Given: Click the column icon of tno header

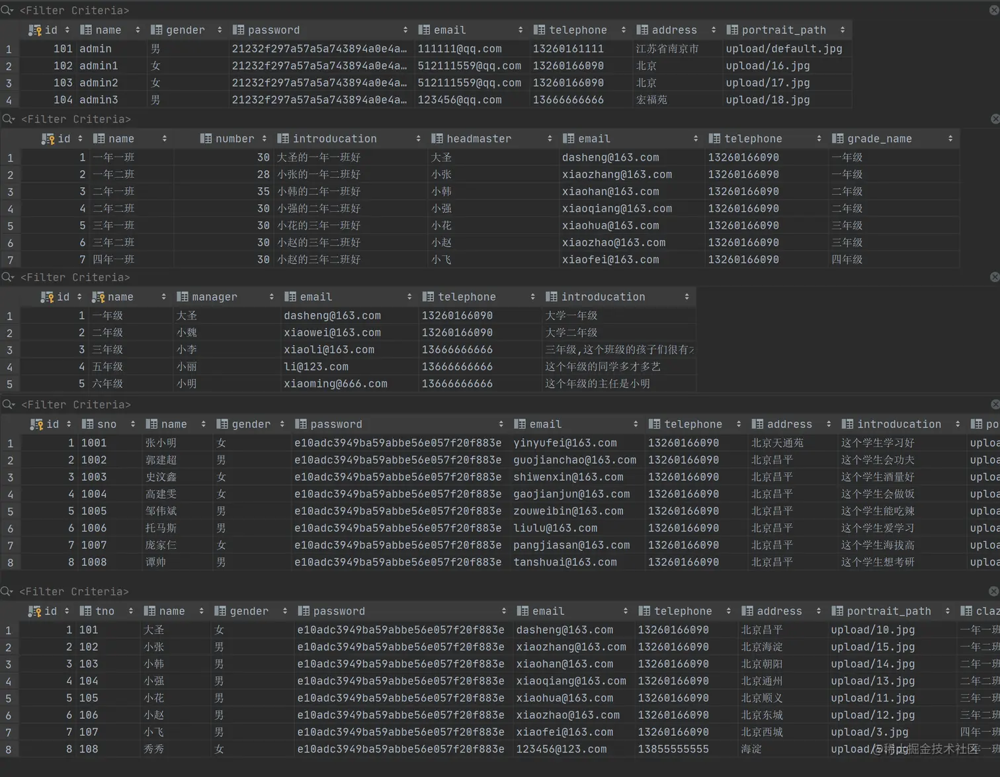Looking at the screenshot, I should [x=86, y=612].
